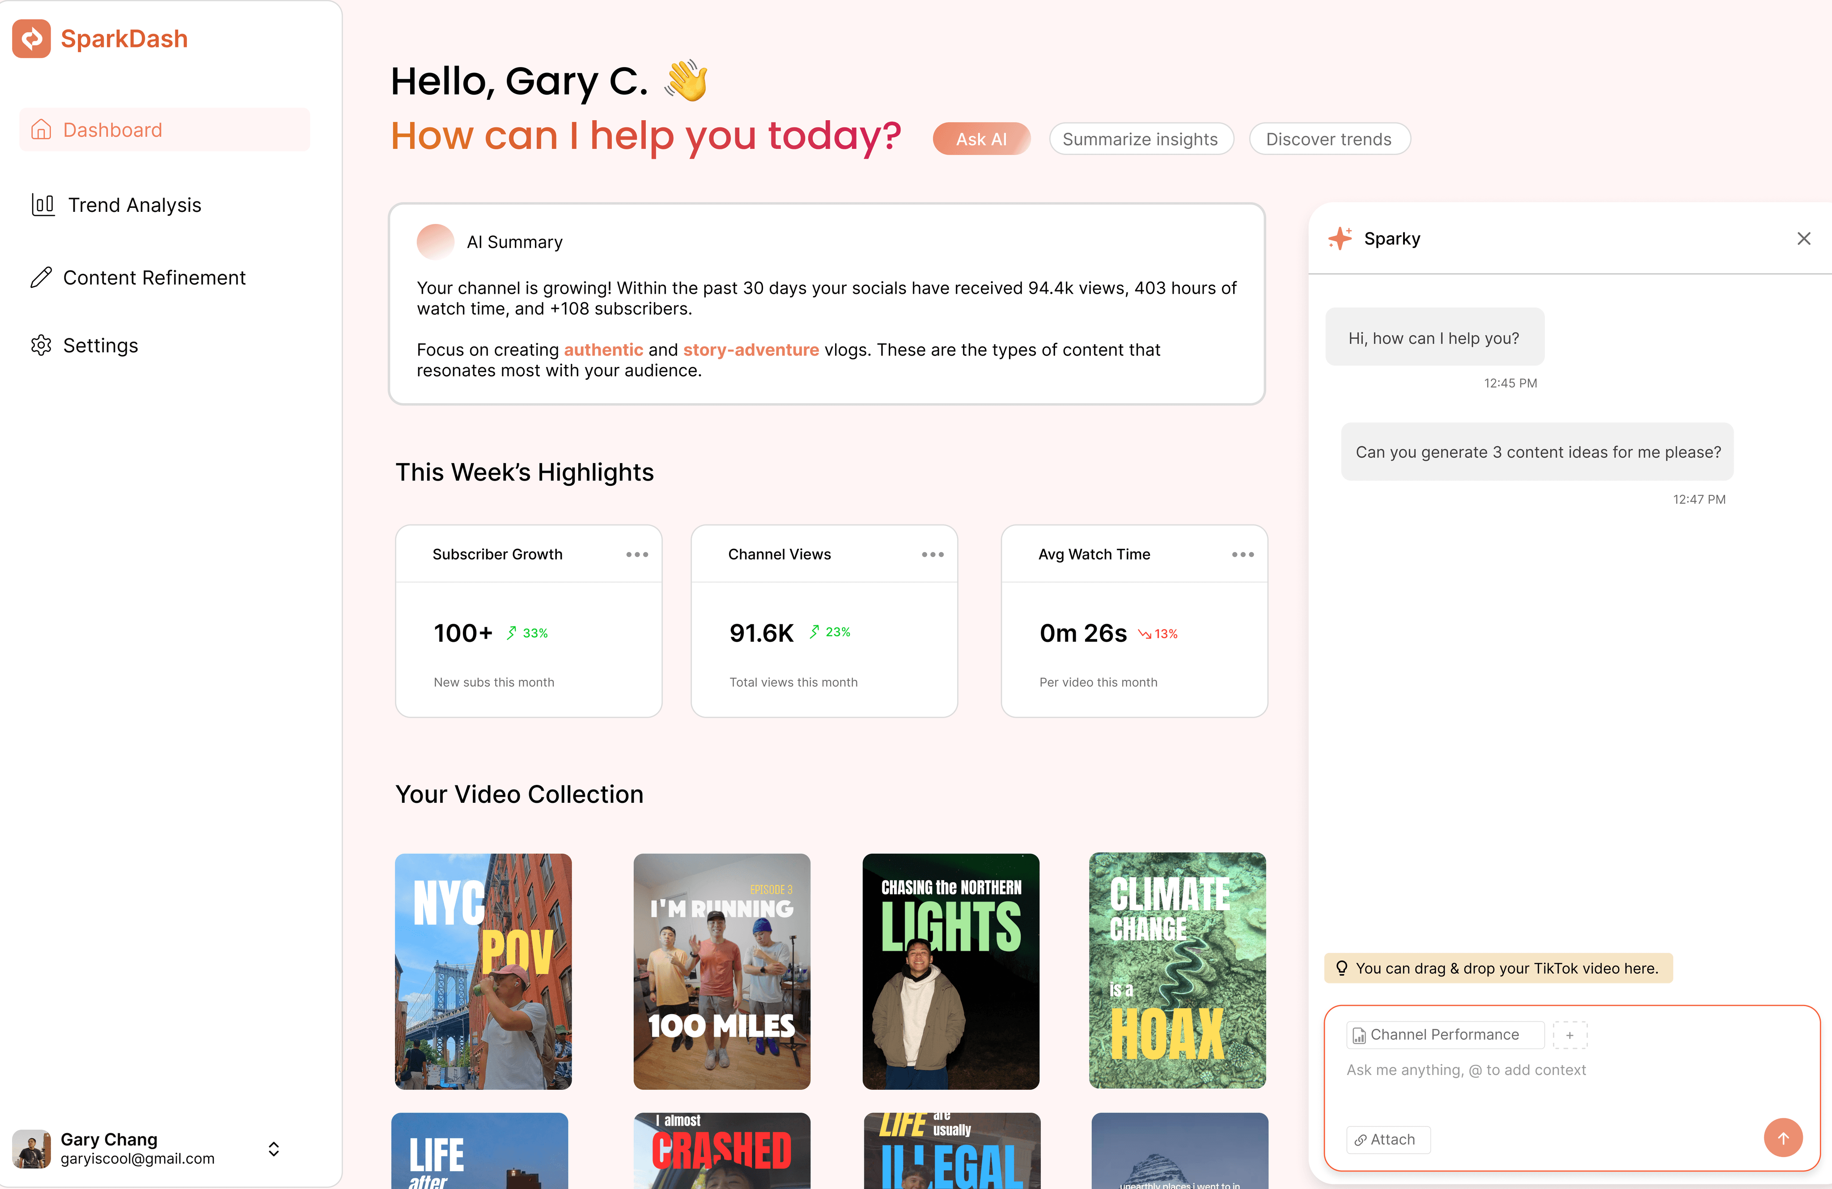Screen dimensions: 1832x1189
Task: Open the Avg Watch Time card options menu
Action: [1243, 555]
